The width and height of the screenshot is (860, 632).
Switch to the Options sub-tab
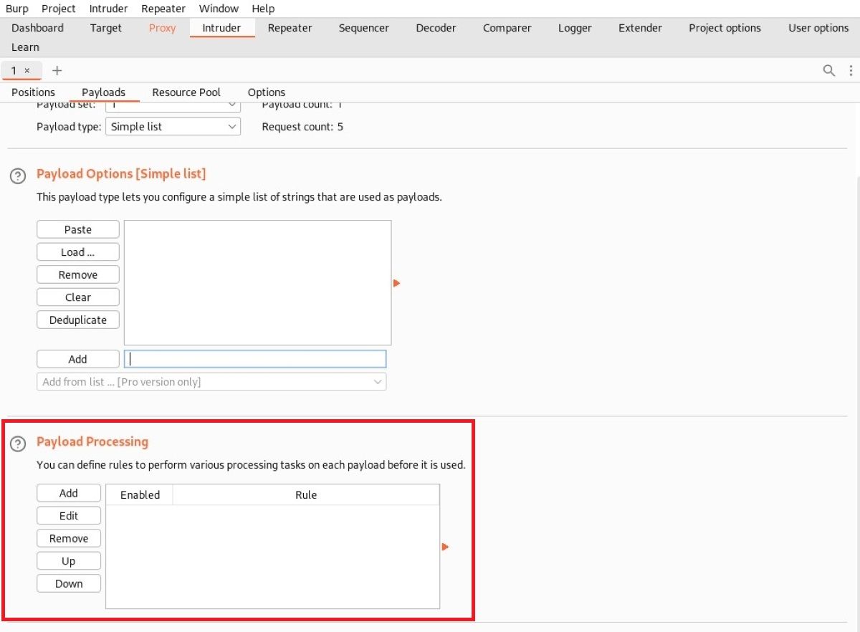(267, 92)
